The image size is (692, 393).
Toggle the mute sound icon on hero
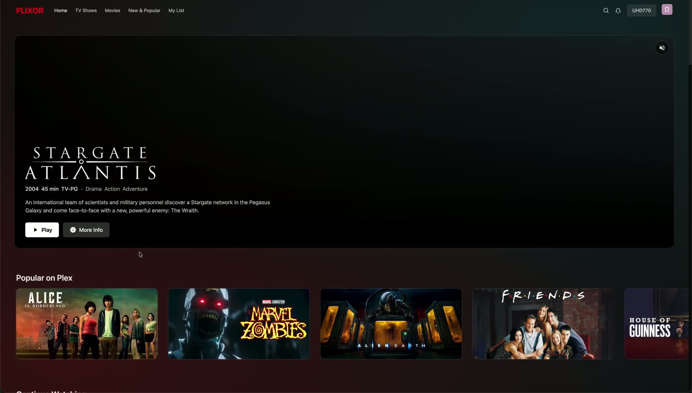(x=662, y=48)
